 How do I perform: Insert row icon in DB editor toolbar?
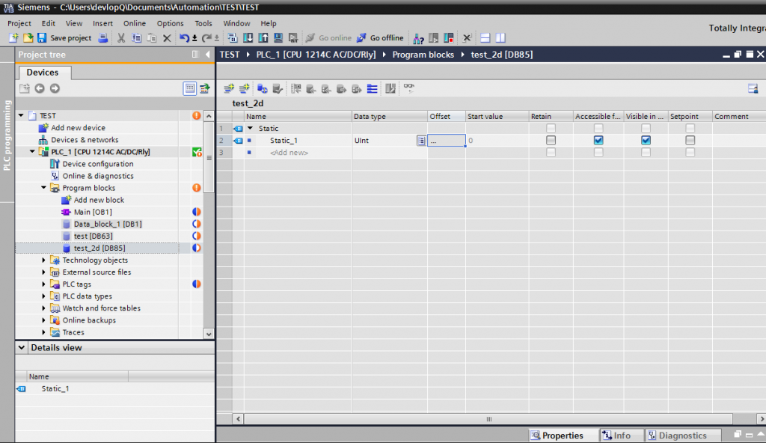229,88
